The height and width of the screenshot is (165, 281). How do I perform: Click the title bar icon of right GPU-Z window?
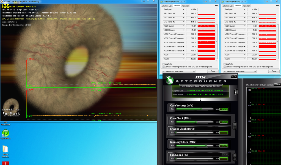[223, 2]
